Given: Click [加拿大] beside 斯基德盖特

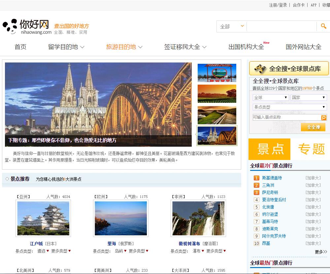Looking at the screenshot, I should tap(313, 178).
